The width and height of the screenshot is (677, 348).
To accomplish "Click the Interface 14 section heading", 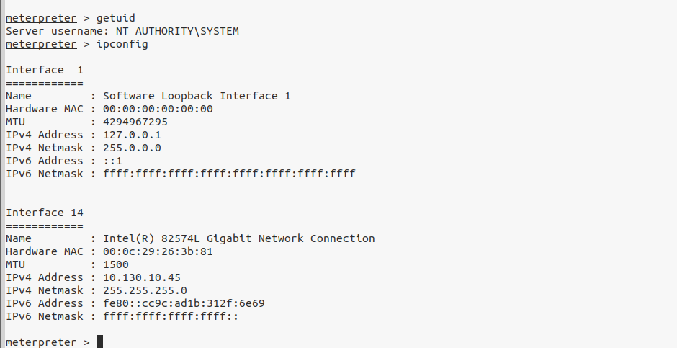I will pos(45,213).
